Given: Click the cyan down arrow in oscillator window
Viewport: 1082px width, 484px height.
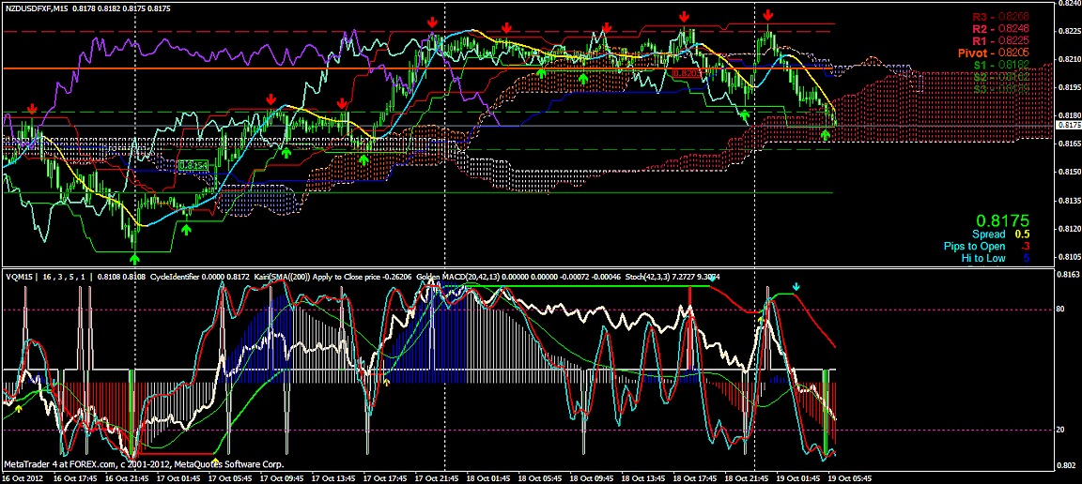Looking at the screenshot, I should tap(796, 286).
